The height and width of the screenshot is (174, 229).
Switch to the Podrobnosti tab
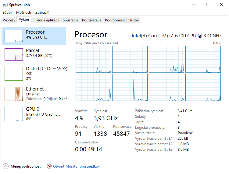115,20
